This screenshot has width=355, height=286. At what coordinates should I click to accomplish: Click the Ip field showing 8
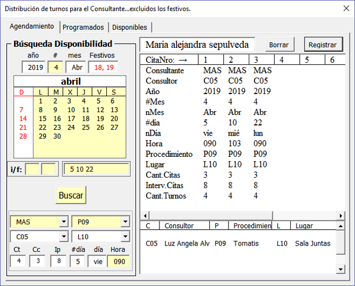pos(58,261)
